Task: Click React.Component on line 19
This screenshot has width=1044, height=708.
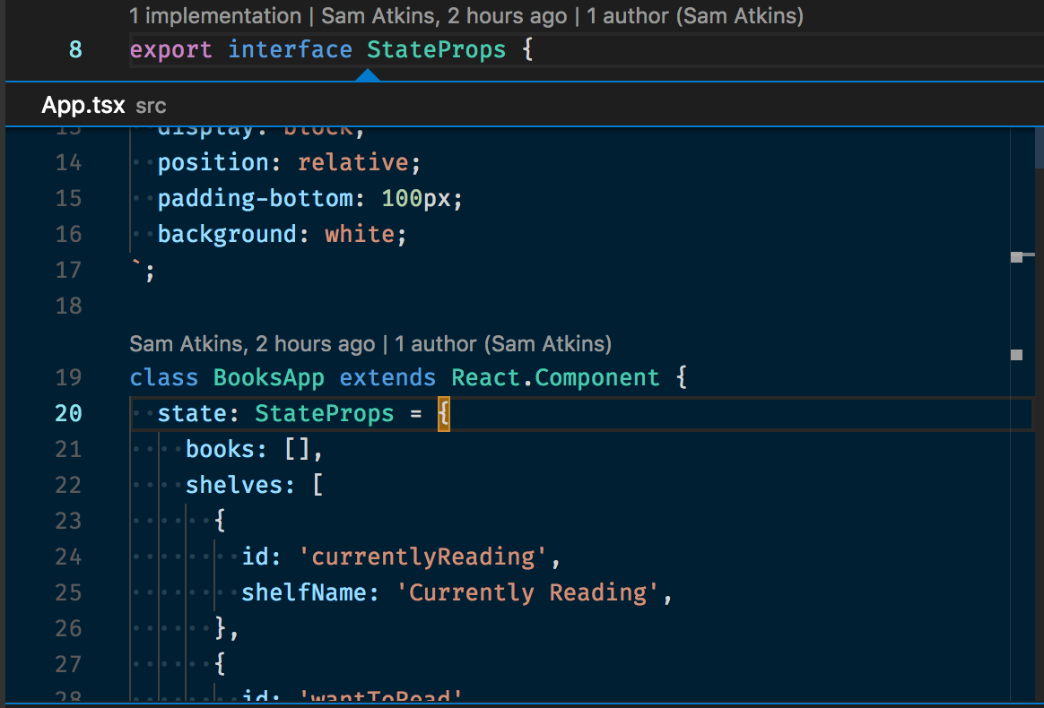Action: pos(555,377)
